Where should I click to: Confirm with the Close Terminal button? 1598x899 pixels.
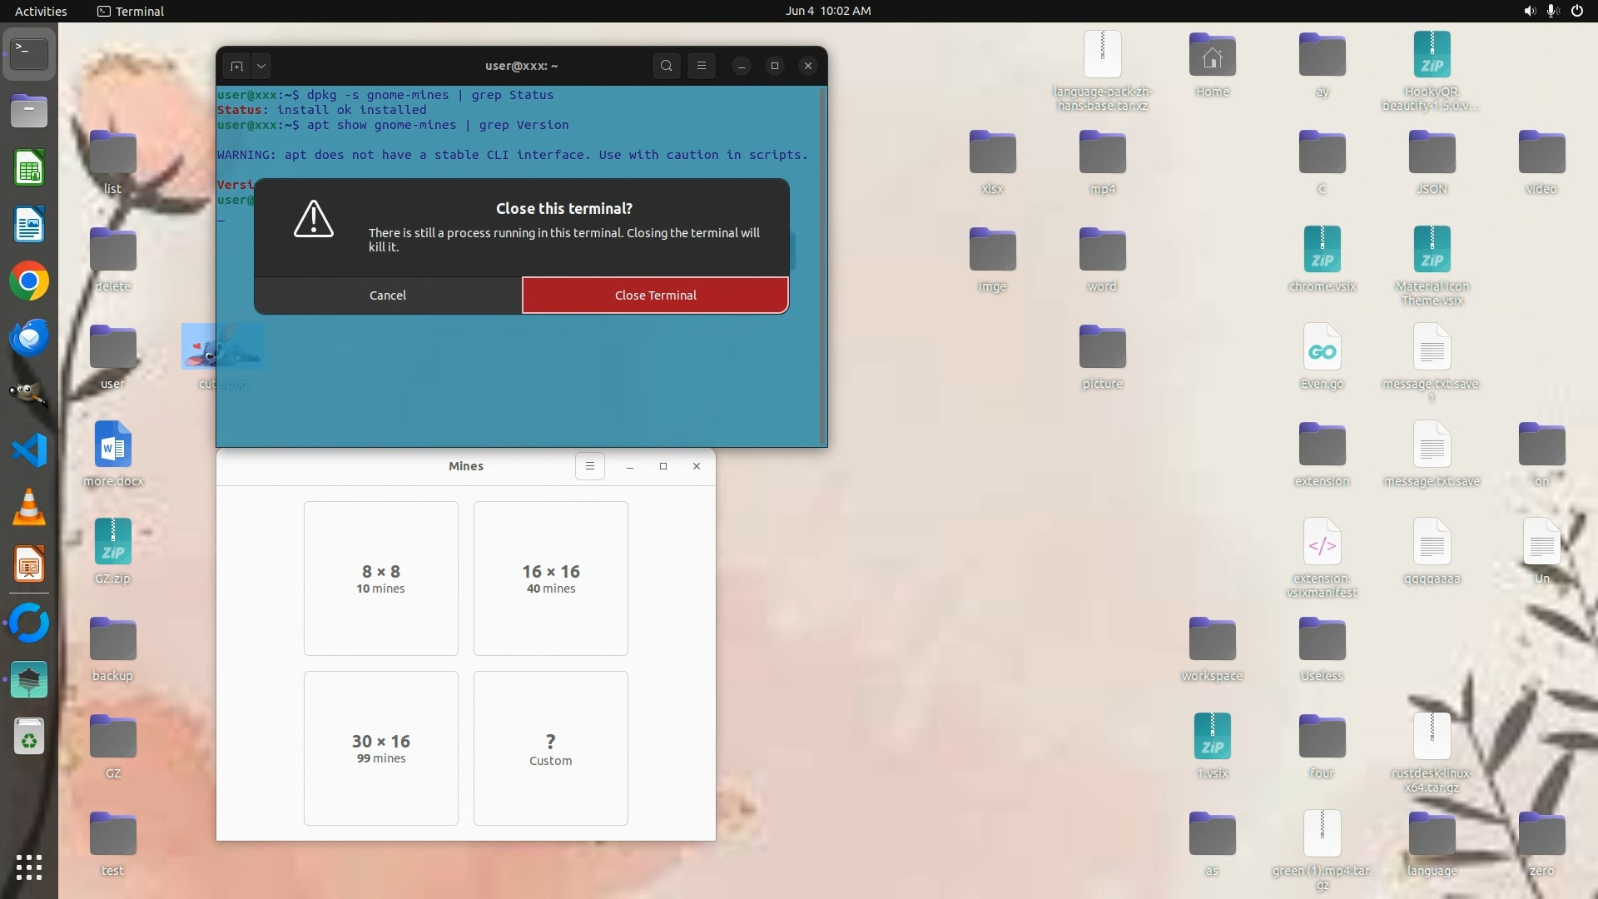(655, 296)
